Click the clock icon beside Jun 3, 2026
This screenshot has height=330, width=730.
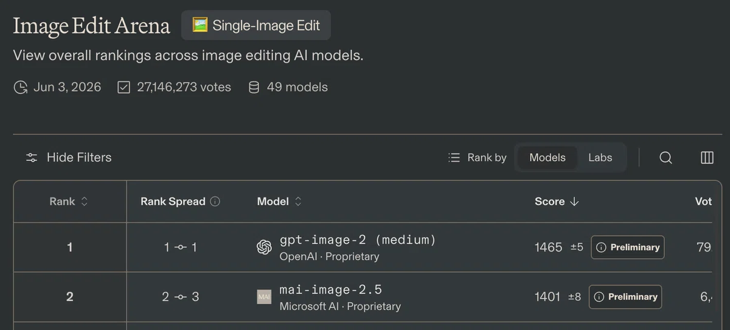21,88
